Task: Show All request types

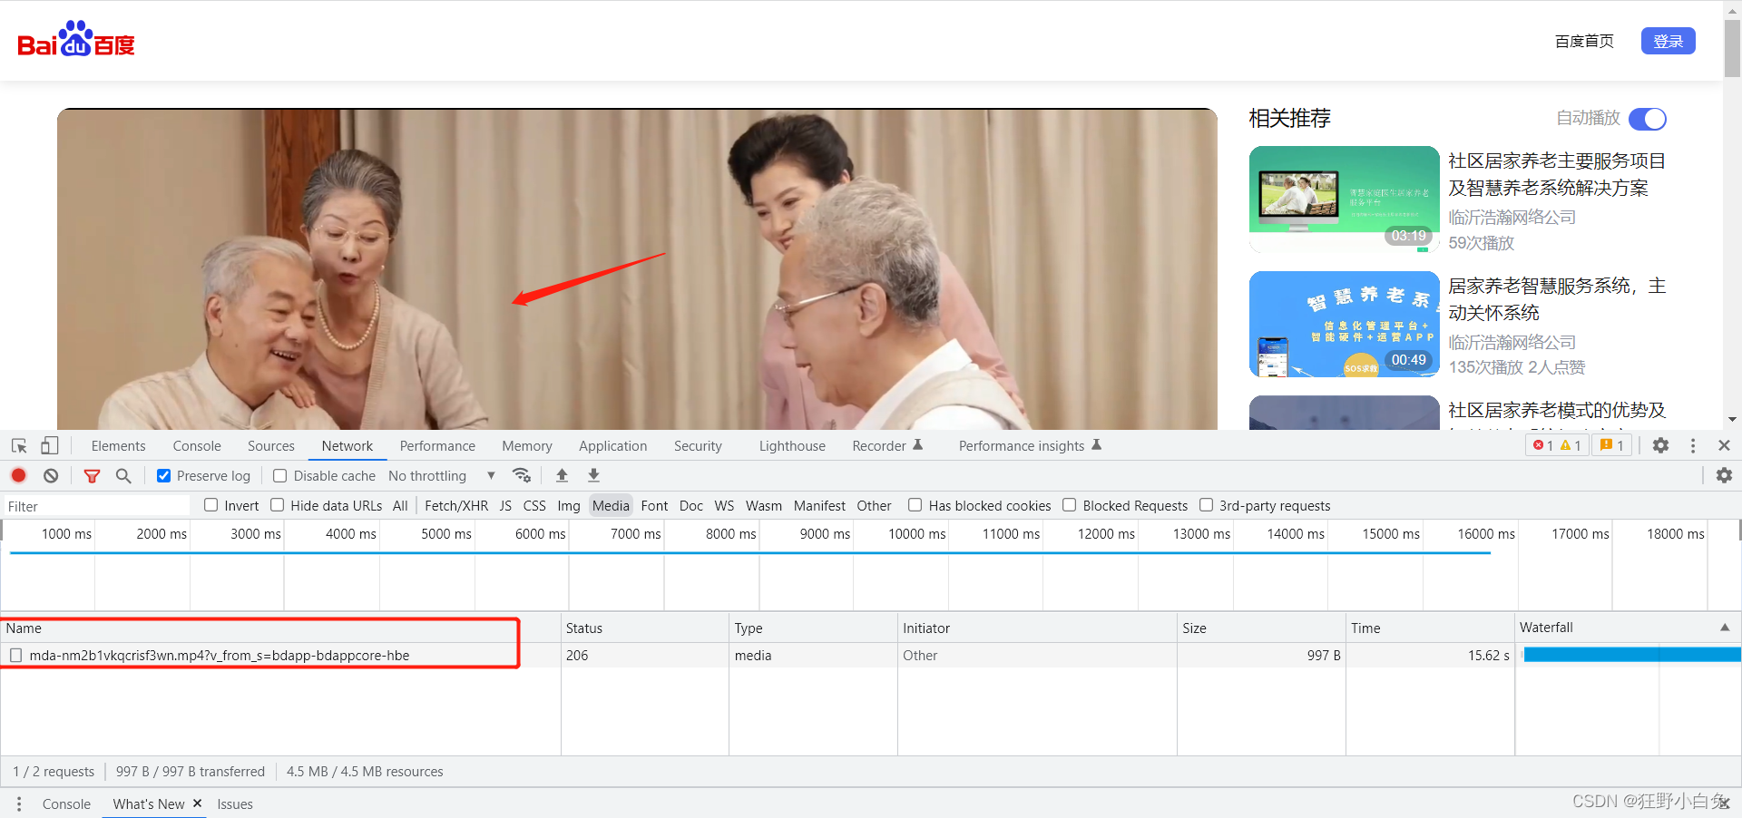Action: (x=400, y=505)
